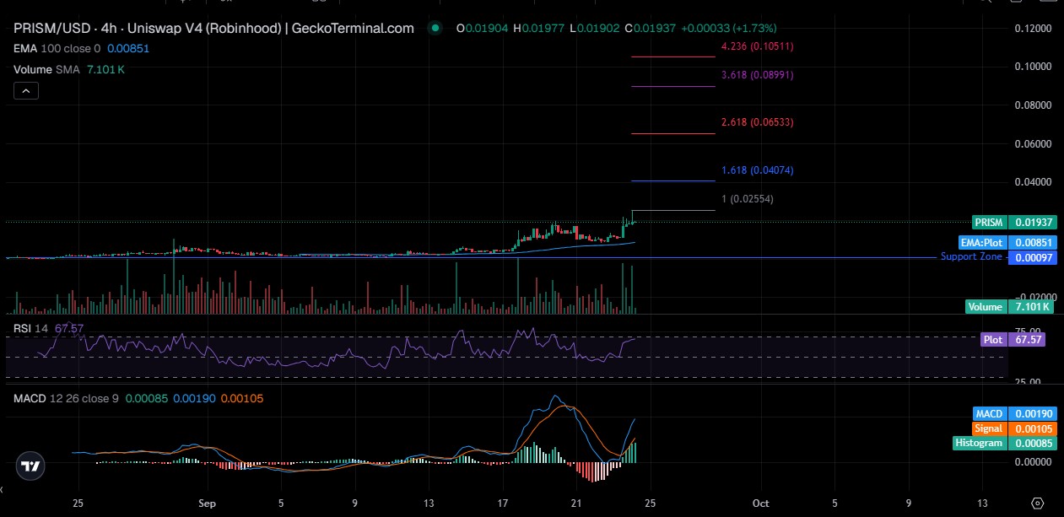Select the MACD 12 26 close 9 legend
Image resolution: width=1064 pixels, height=517 pixels.
tap(67, 397)
